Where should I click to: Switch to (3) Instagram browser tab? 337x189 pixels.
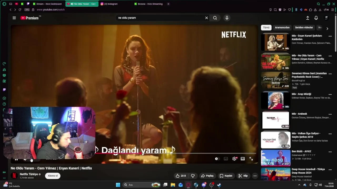(115, 4)
